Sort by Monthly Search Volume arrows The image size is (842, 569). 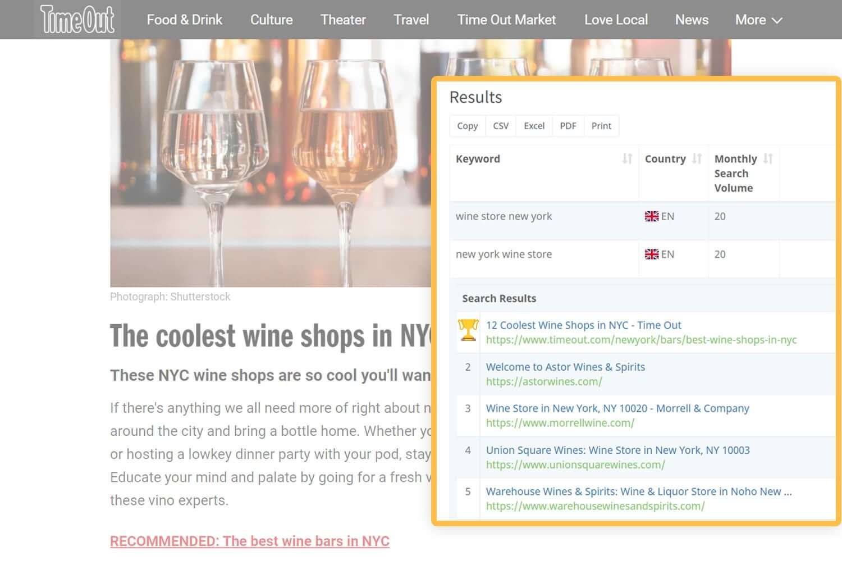(x=768, y=159)
